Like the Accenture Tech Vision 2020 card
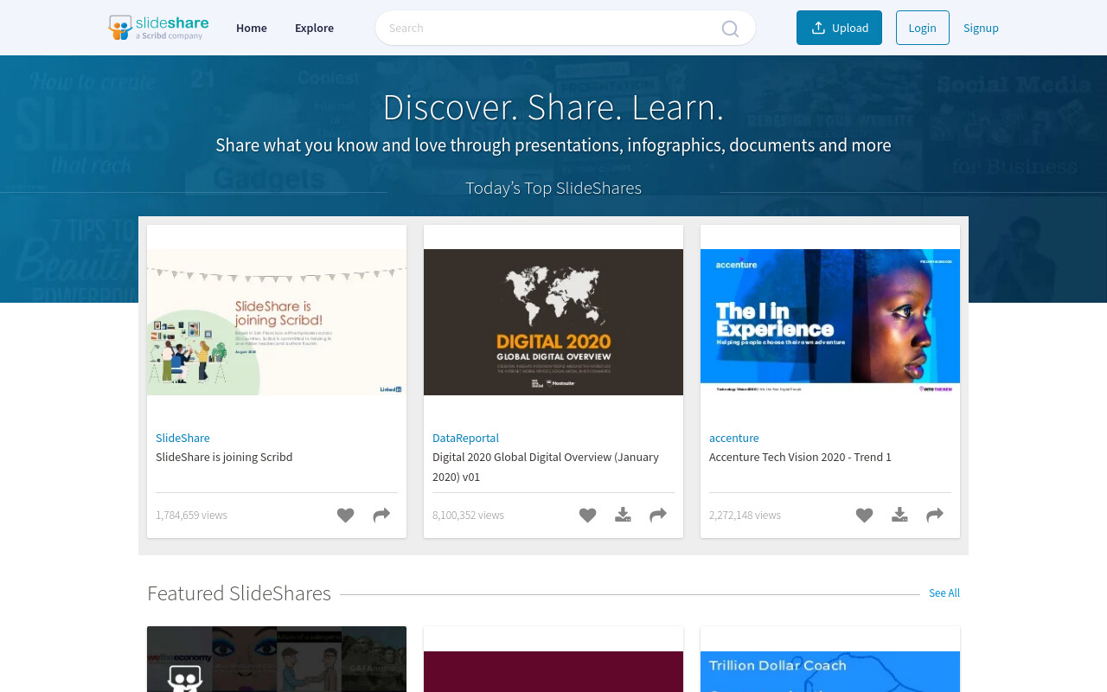This screenshot has height=692, width=1107. tap(864, 516)
